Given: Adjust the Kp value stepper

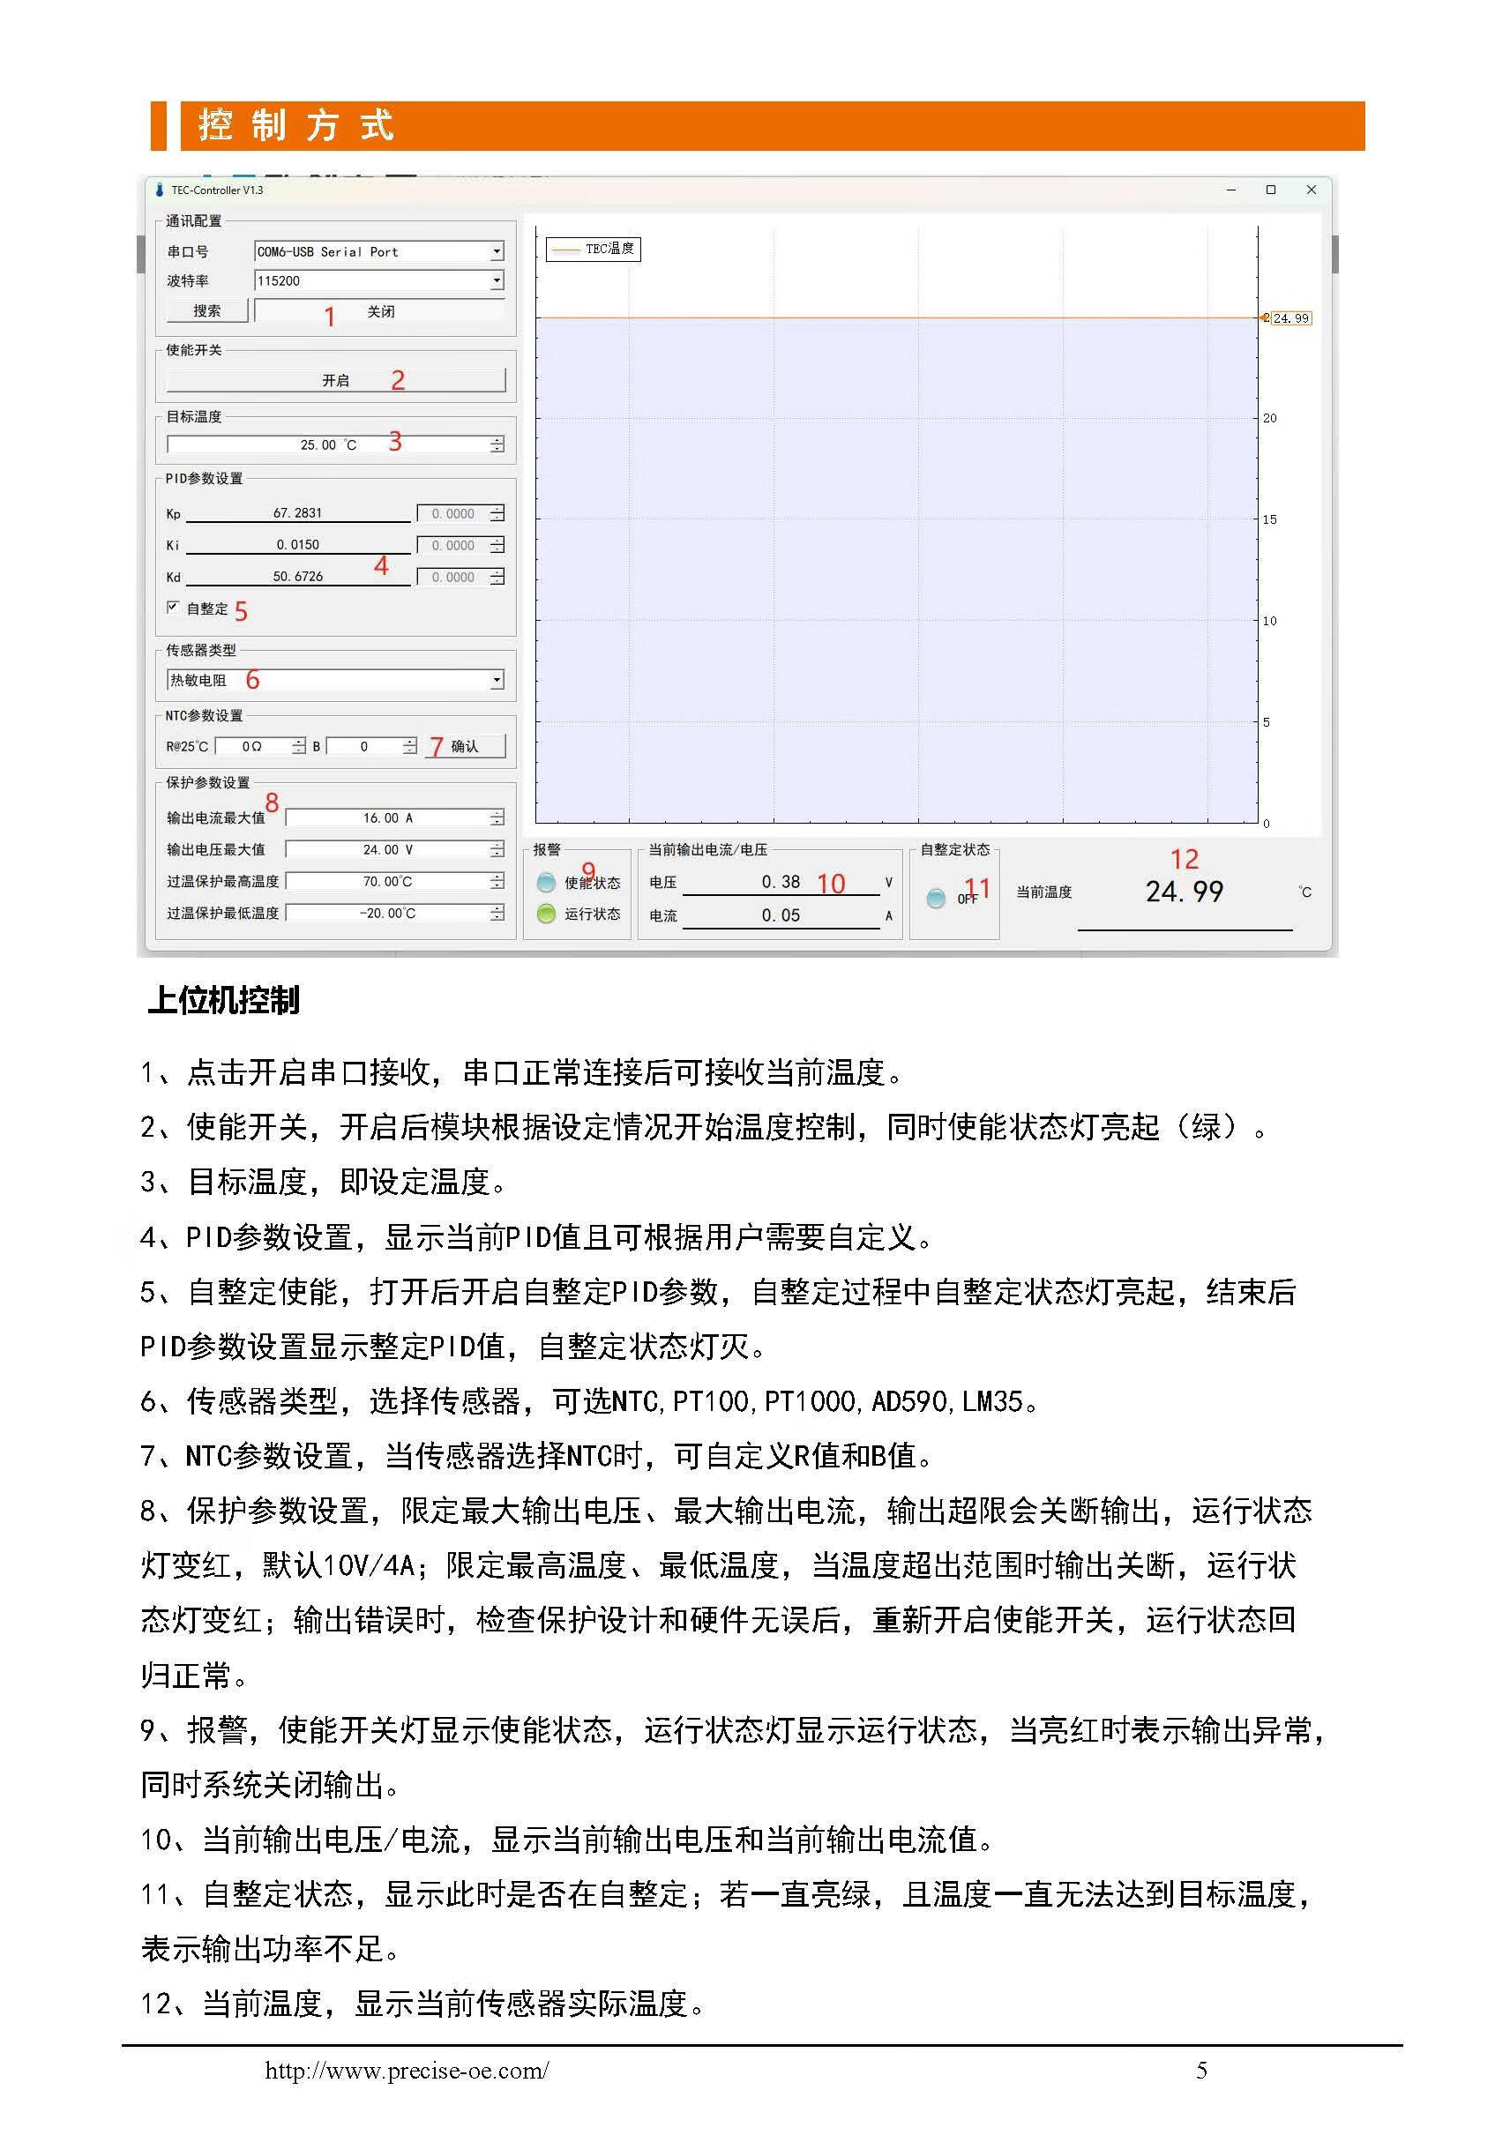Looking at the screenshot, I should (497, 513).
